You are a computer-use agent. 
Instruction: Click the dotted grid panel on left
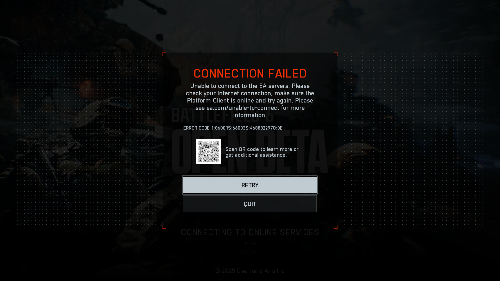[87, 141]
